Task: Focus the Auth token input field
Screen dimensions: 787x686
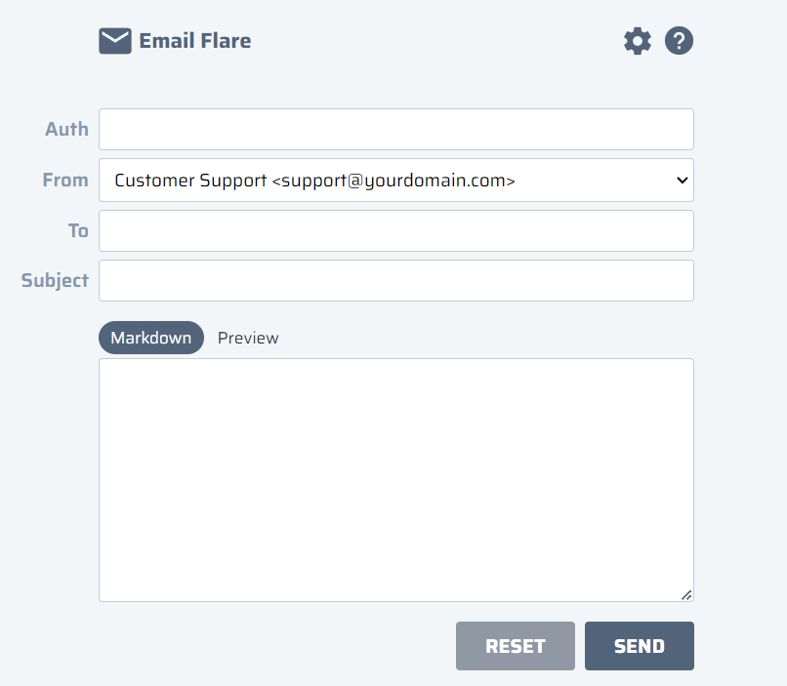Action: click(x=395, y=129)
